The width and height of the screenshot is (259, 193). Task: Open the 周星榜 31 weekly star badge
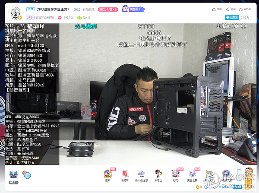click(x=133, y=9)
